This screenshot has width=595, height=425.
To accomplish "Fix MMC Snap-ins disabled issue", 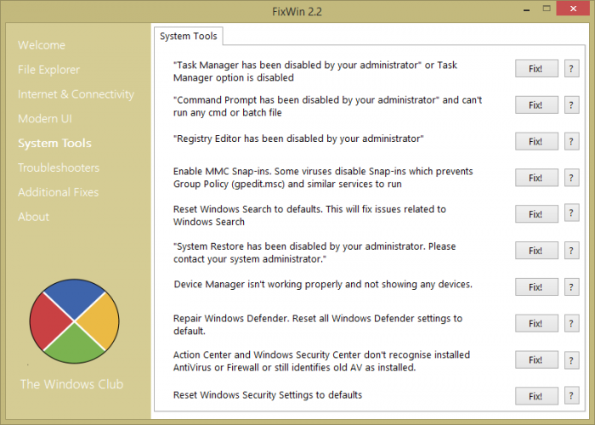I will [x=536, y=178].
